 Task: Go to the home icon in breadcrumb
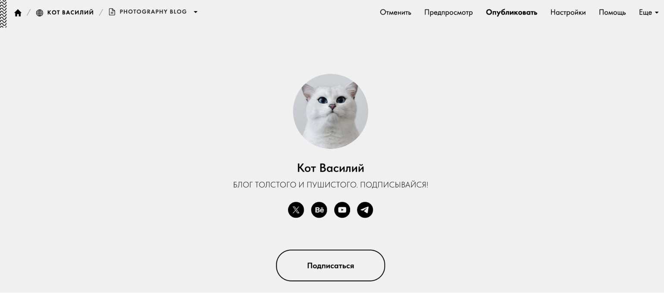tap(18, 12)
